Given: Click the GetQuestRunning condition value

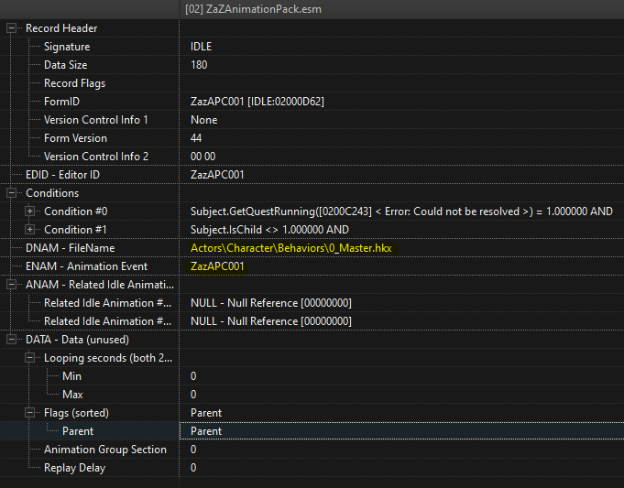Looking at the screenshot, I should [401, 211].
